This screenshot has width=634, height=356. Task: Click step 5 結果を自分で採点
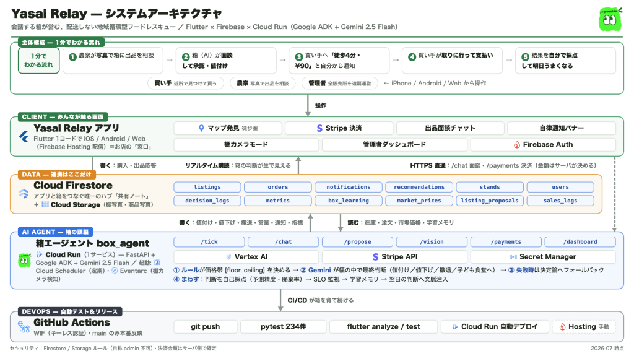tap(565, 61)
